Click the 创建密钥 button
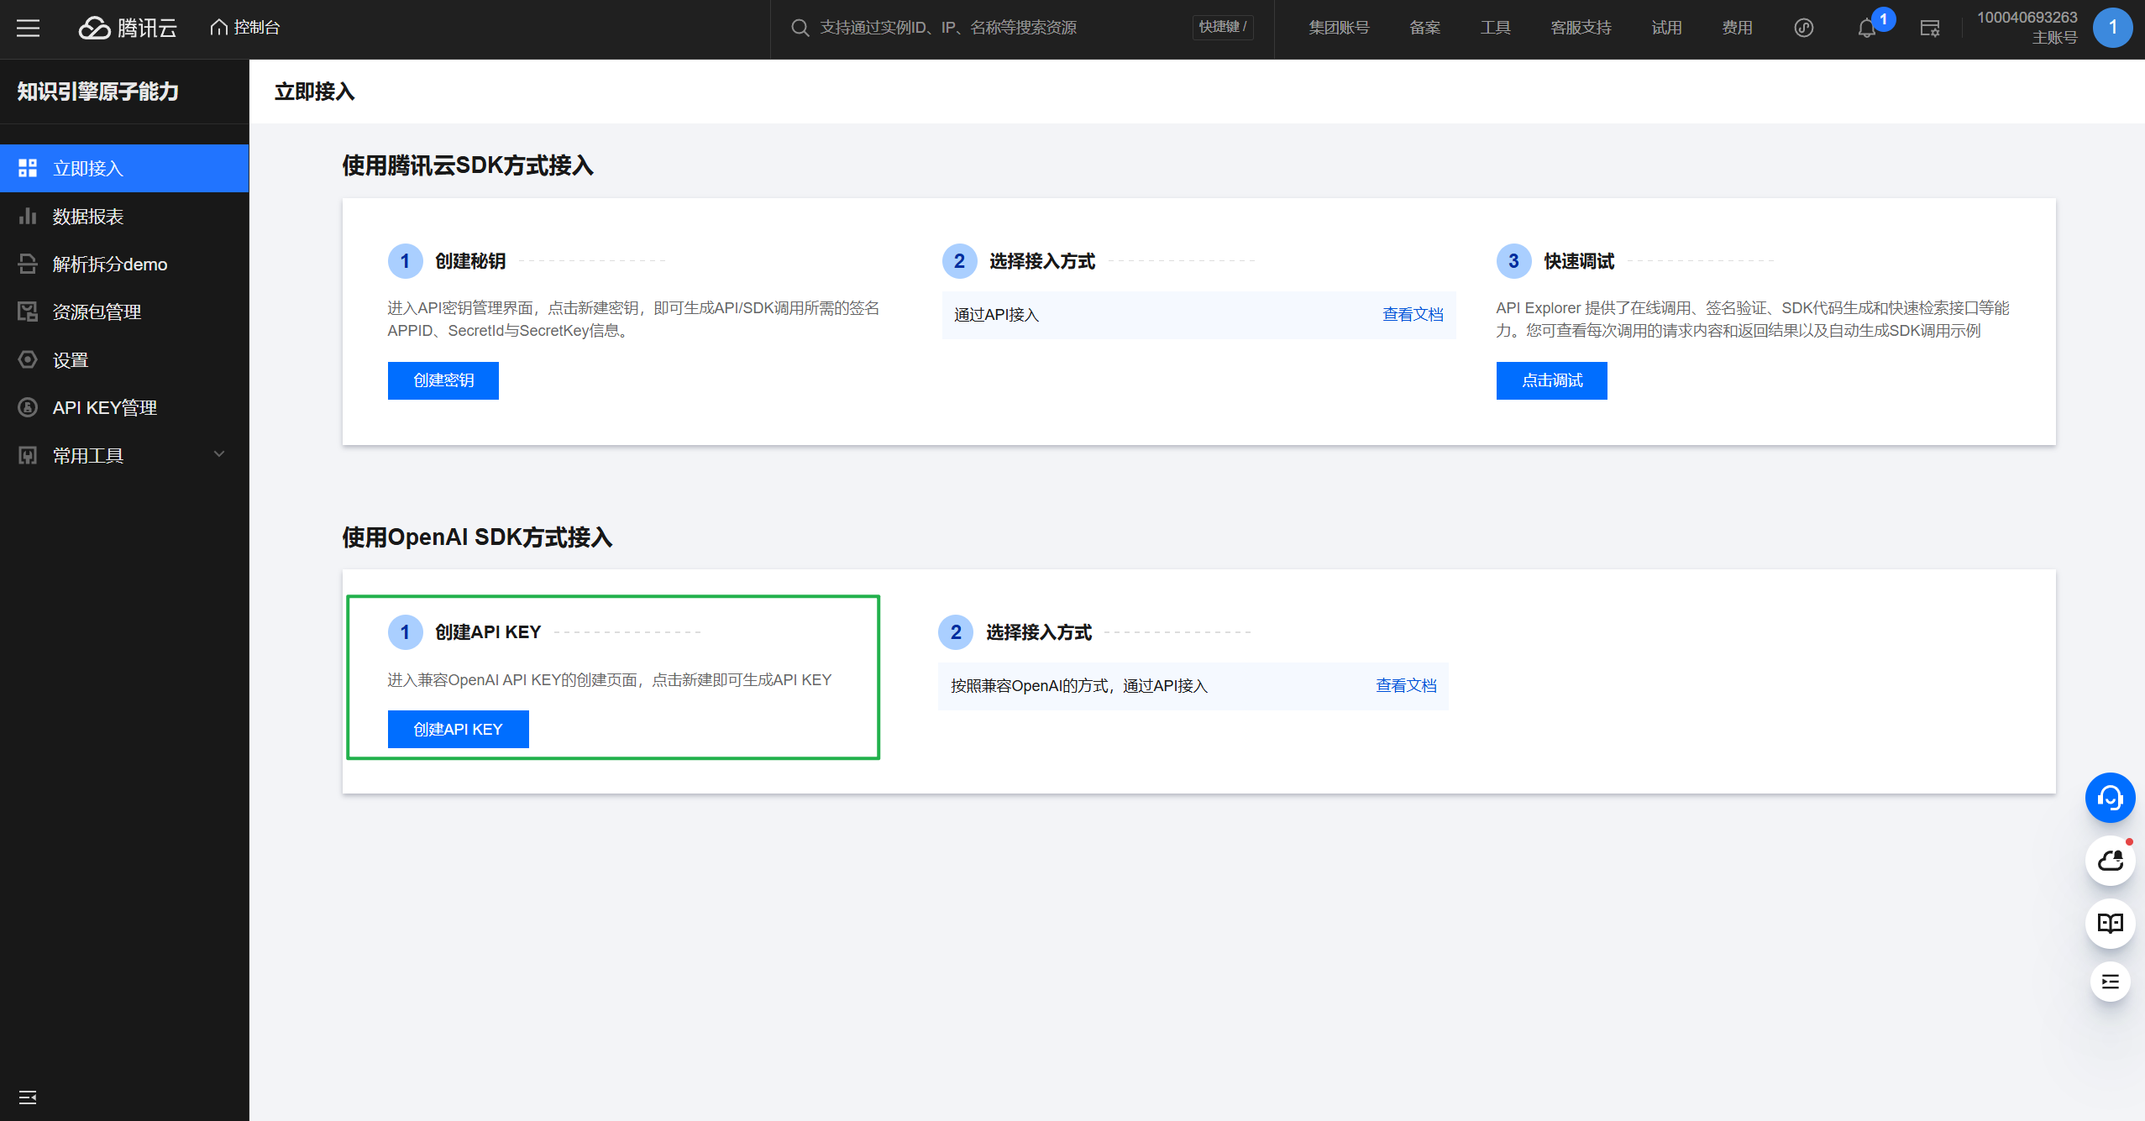 pyautogui.click(x=443, y=380)
